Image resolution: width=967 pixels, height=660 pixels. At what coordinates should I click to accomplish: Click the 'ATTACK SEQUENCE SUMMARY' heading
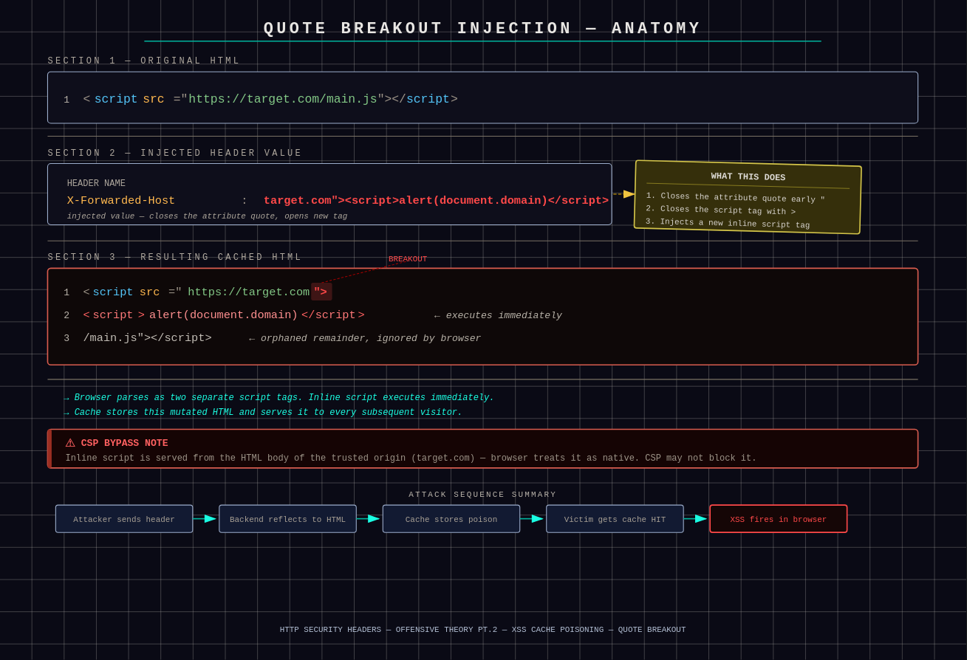tap(483, 495)
